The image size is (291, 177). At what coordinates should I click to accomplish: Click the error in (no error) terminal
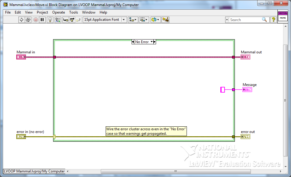pyautogui.click(x=21, y=136)
